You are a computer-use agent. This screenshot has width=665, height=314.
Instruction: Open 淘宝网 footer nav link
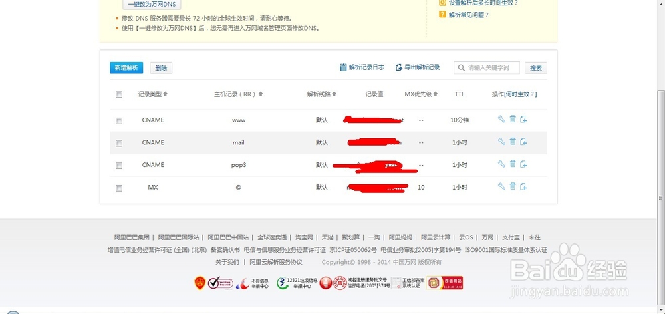click(x=305, y=237)
